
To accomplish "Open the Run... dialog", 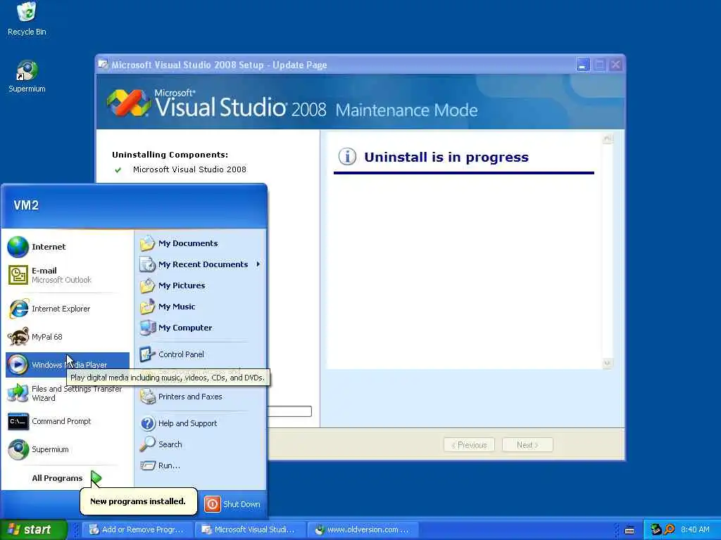I will (x=201, y=465).
